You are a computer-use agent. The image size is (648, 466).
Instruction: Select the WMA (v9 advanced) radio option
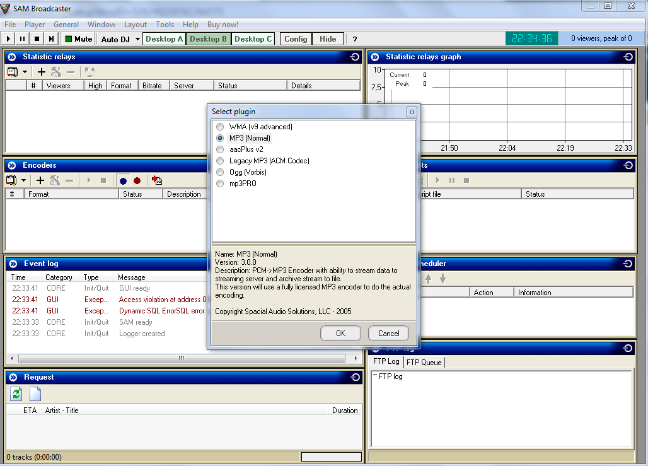click(x=220, y=127)
